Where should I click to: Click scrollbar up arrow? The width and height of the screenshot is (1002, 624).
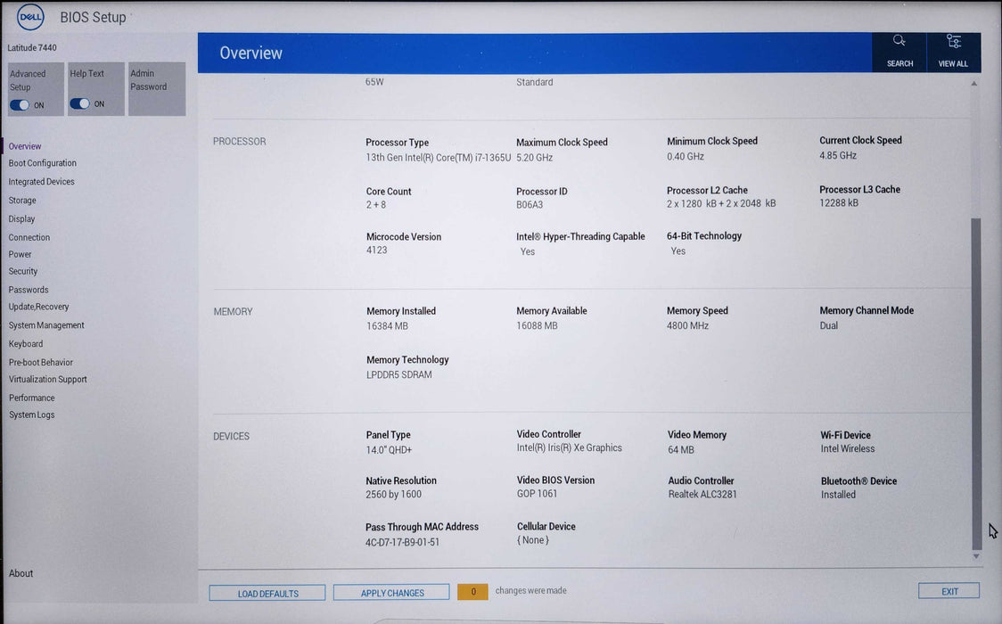coord(973,84)
